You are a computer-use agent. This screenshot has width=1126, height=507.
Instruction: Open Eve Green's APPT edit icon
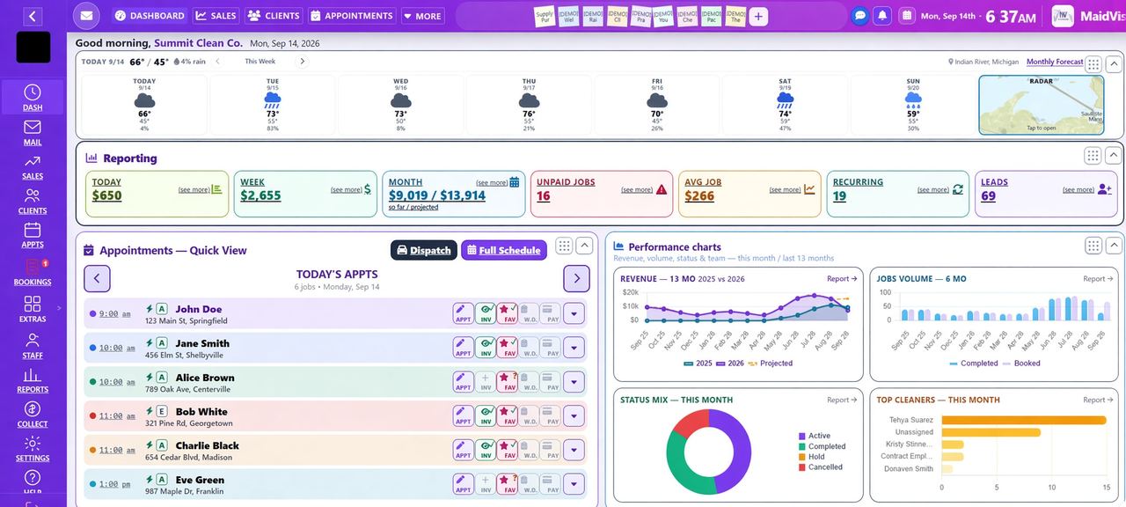[x=464, y=483]
